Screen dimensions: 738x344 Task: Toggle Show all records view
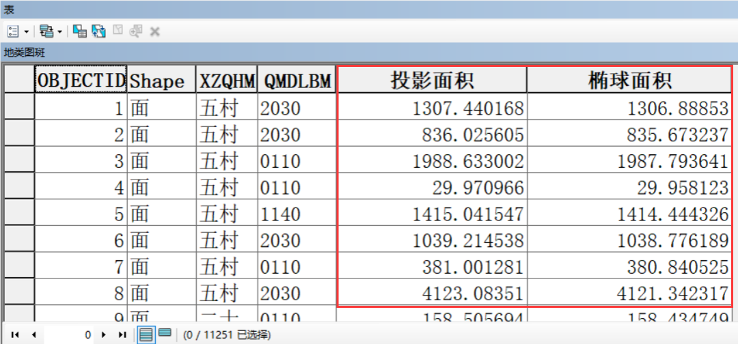(x=146, y=334)
